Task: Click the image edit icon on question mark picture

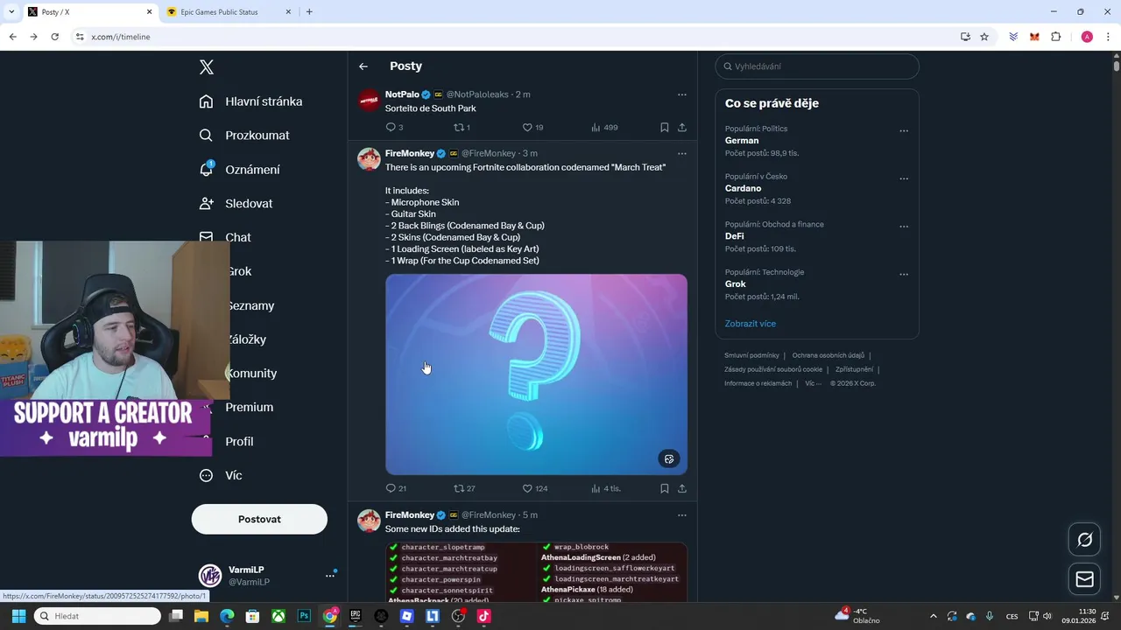Action: point(669,458)
